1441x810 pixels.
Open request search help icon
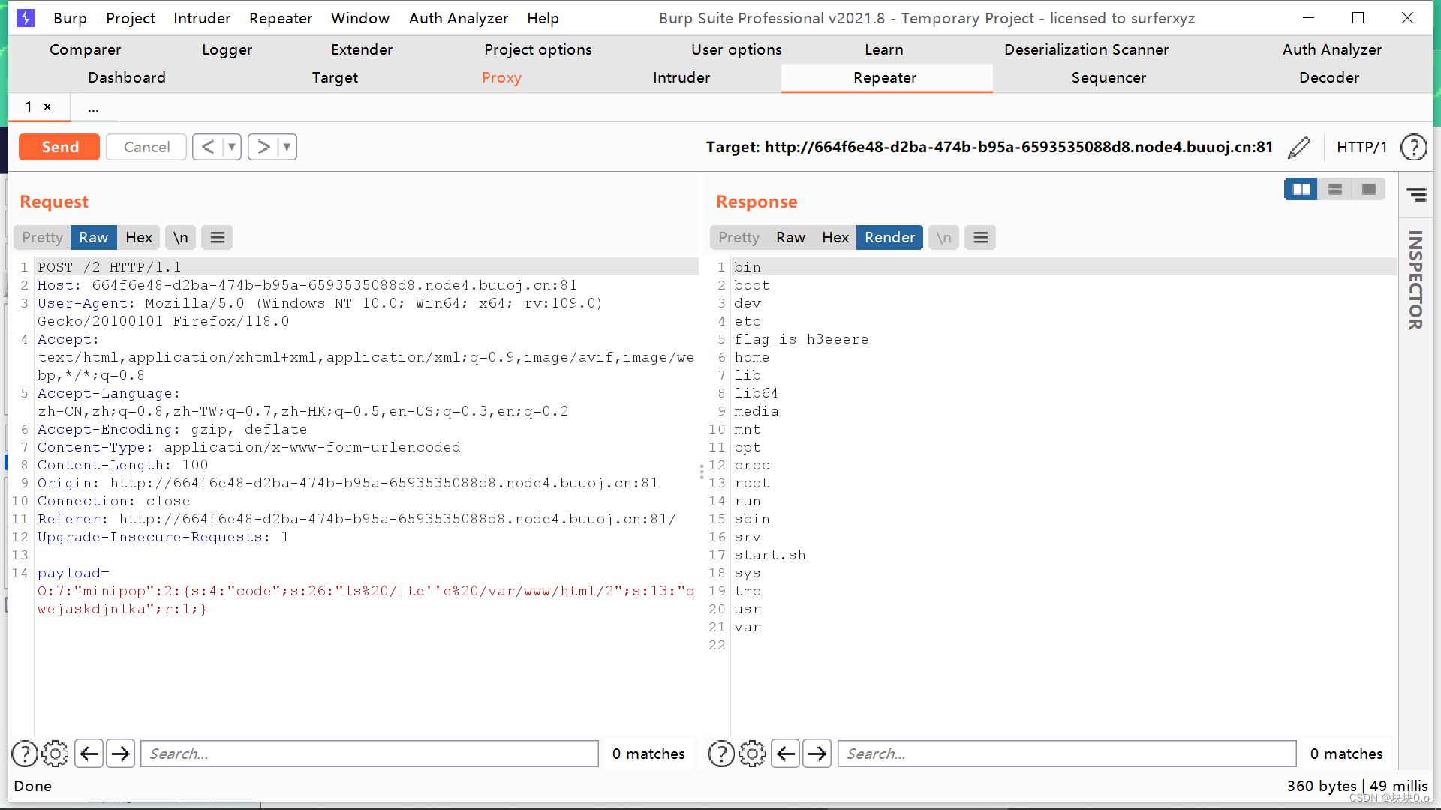[x=25, y=754]
